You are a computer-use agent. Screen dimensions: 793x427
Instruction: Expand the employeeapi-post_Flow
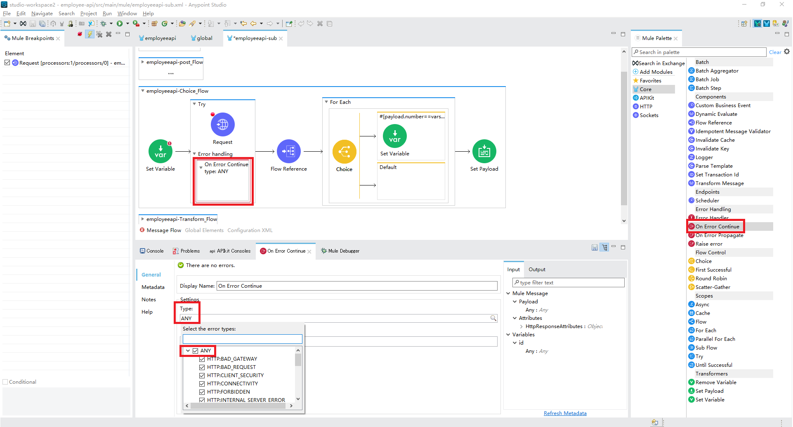click(x=143, y=62)
